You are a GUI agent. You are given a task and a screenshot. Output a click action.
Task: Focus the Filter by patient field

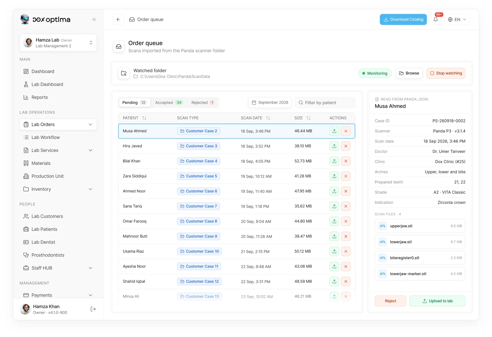(x=325, y=103)
